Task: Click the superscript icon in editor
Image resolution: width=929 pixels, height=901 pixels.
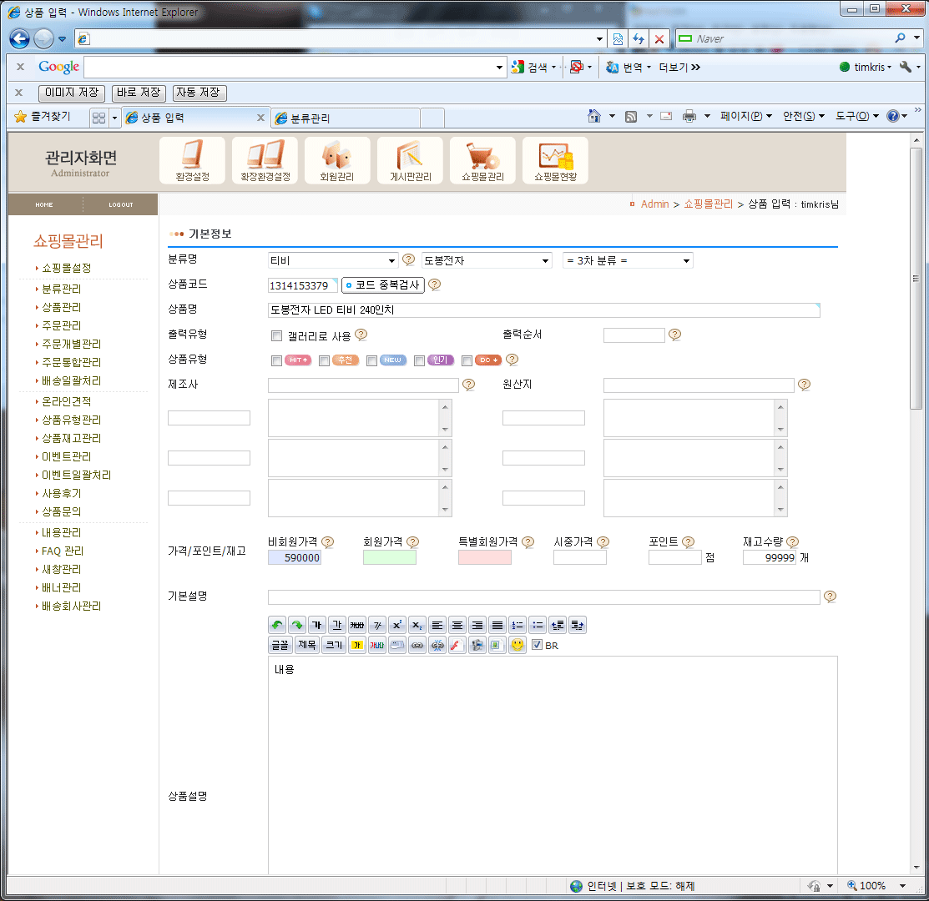Action: click(x=397, y=625)
